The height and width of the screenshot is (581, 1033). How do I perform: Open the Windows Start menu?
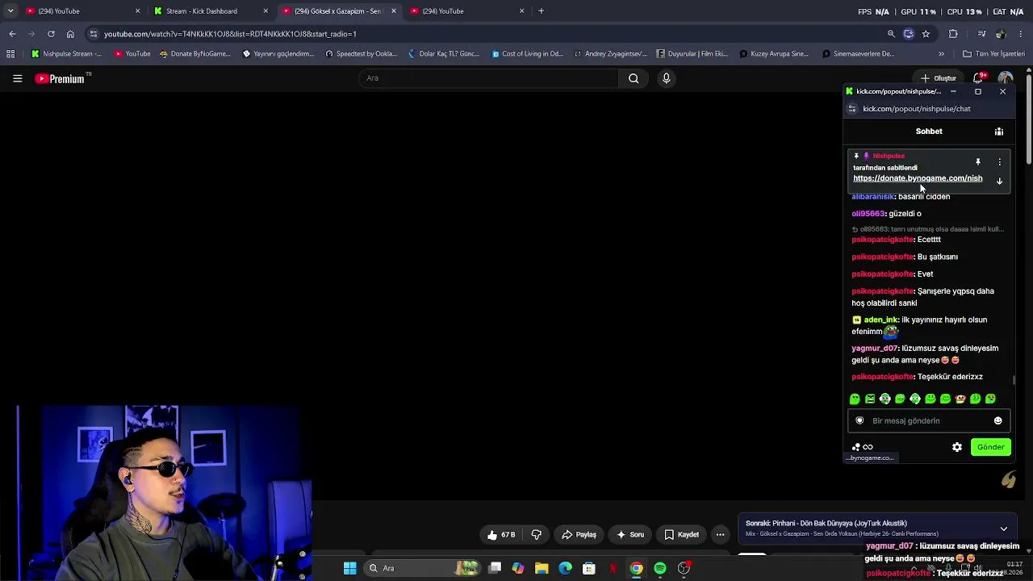[349, 568]
